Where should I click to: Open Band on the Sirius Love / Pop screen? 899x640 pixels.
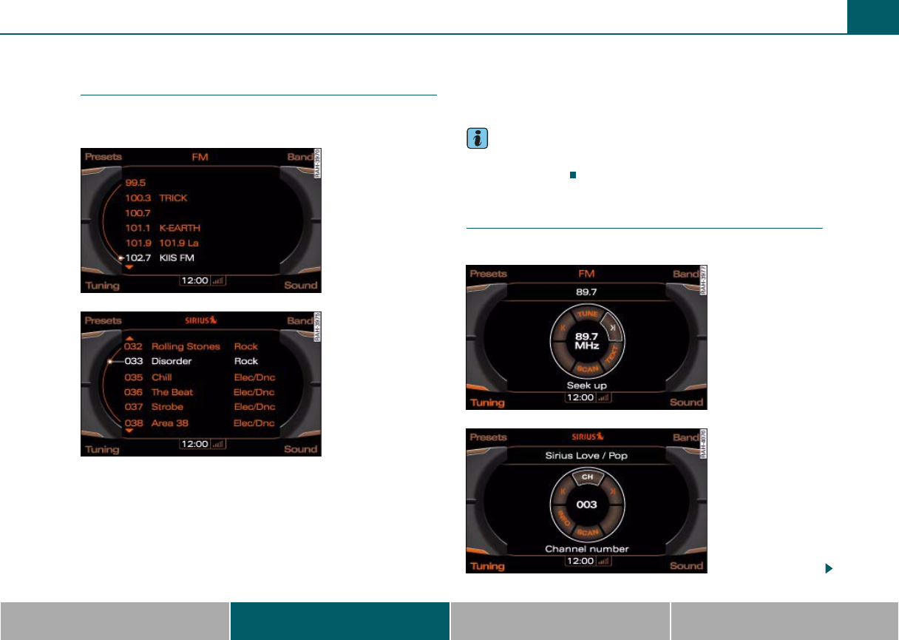[x=687, y=438]
